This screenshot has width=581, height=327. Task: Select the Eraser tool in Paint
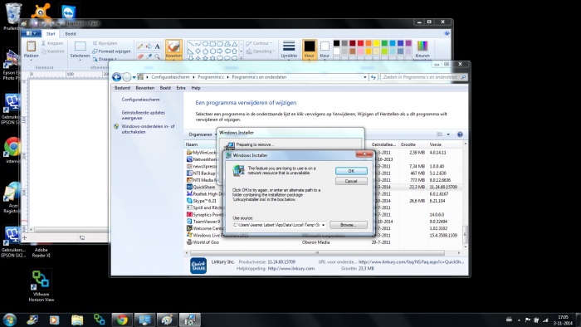[x=140, y=56]
